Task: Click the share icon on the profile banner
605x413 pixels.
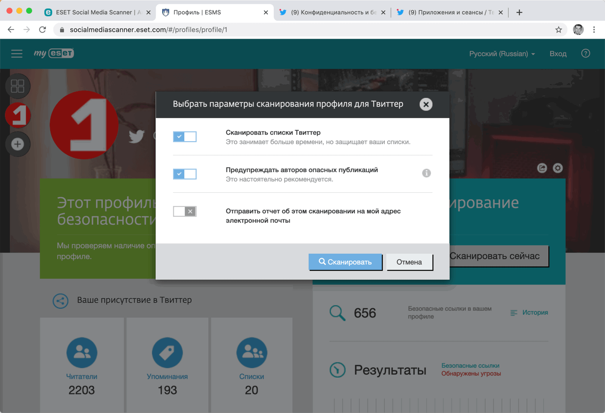Action: coord(542,168)
